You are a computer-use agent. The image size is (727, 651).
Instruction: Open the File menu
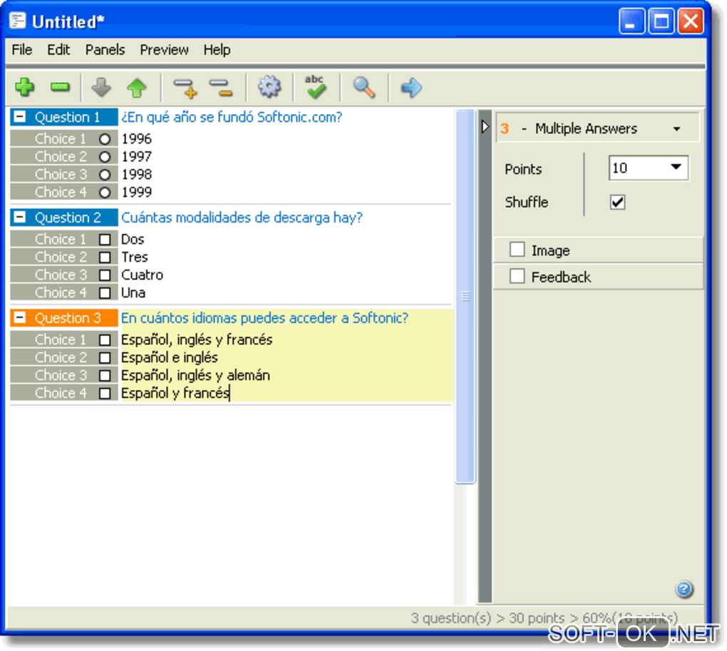22,50
